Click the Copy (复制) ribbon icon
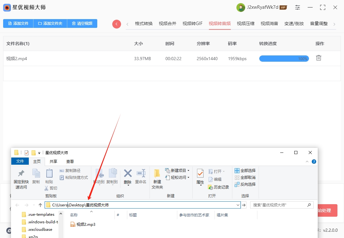344x238 pixels. tap(36, 176)
